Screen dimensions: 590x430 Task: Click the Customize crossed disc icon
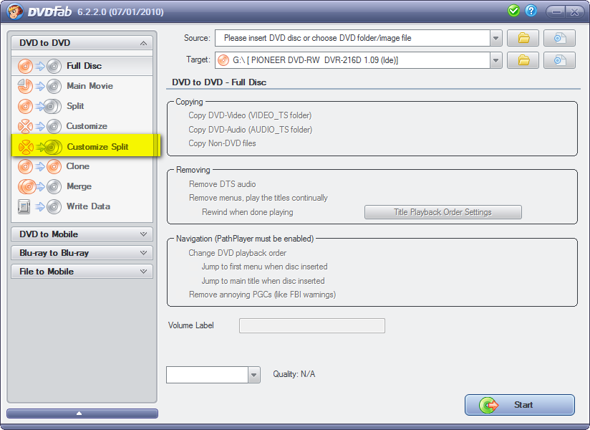point(25,127)
